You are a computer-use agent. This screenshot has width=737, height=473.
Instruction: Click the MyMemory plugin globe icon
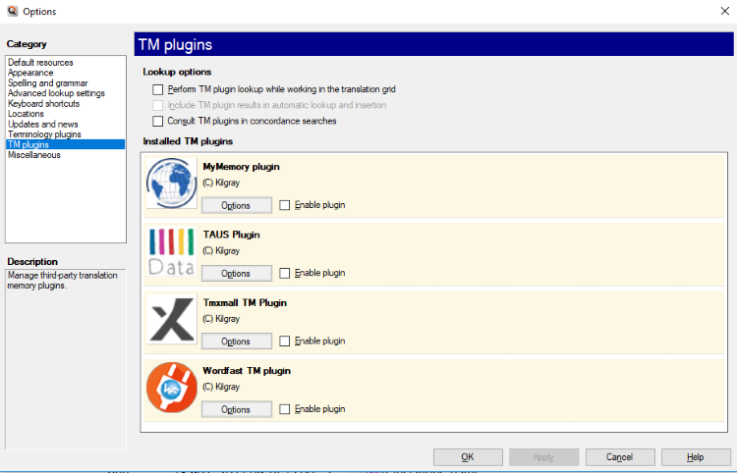click(172, 183)
